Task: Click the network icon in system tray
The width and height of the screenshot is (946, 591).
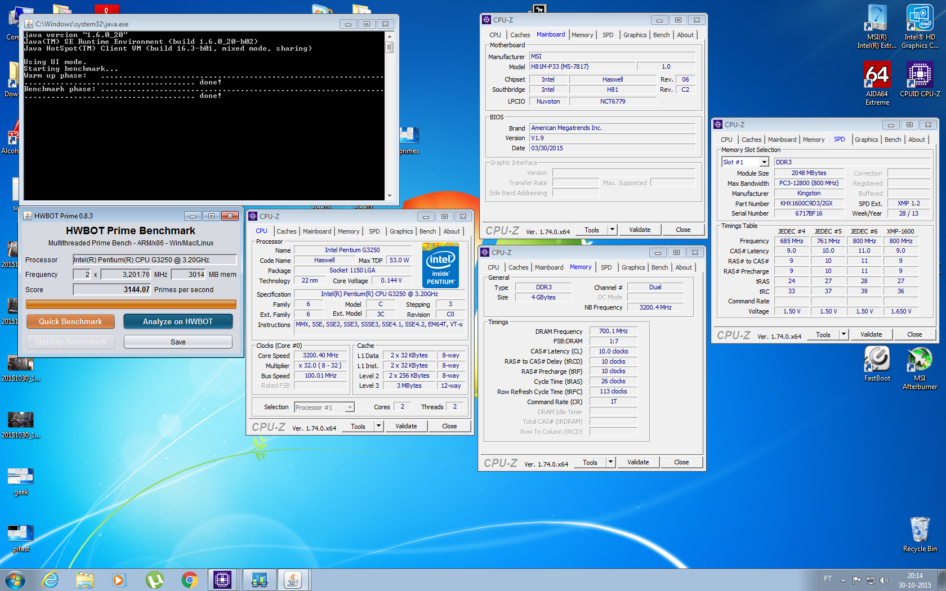Action: tap(871, 580)
